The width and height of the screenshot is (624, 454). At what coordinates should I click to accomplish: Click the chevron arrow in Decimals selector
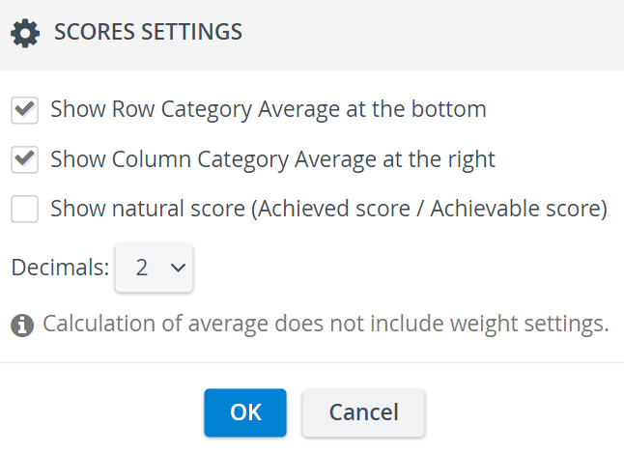[x=178, y=268]
